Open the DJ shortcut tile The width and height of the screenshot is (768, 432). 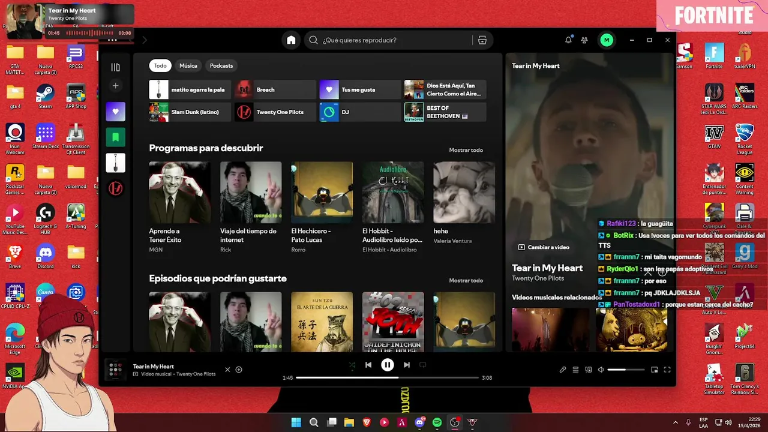[x=360, y=112]
